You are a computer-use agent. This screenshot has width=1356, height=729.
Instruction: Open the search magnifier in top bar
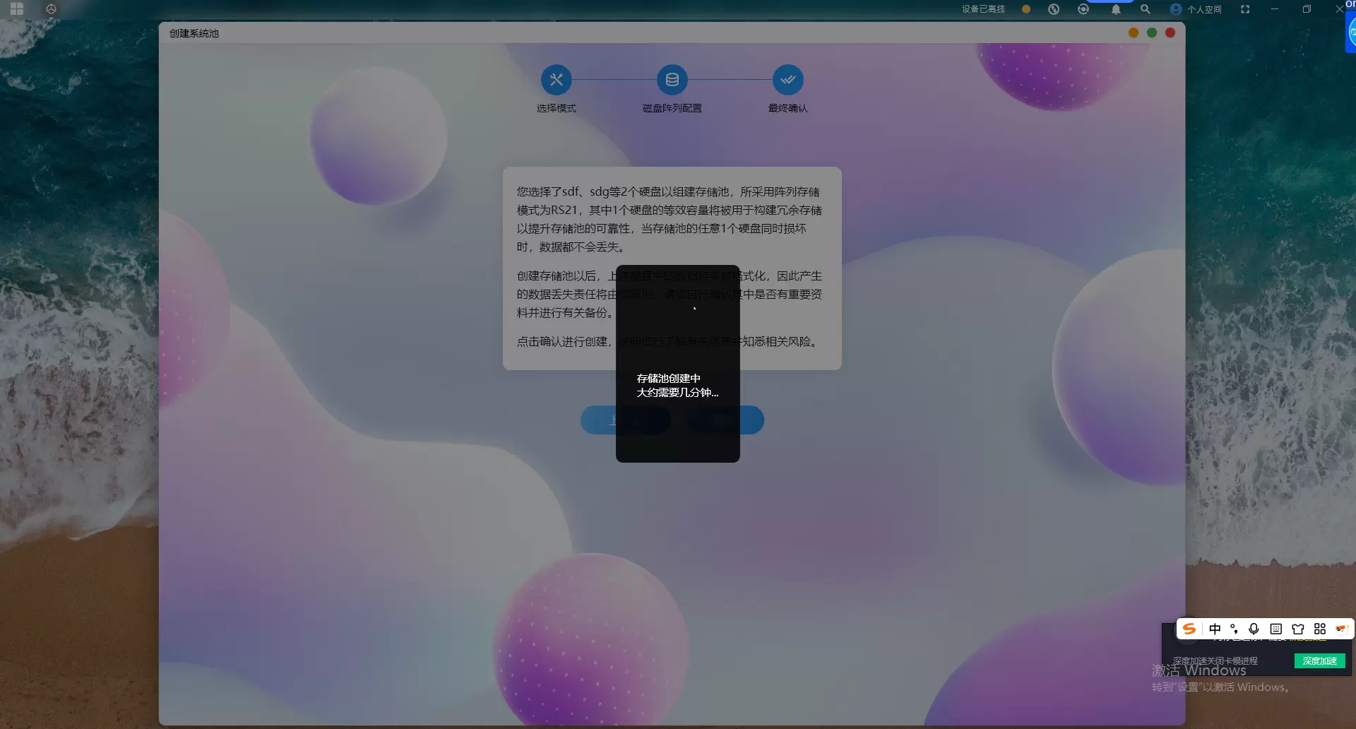click(x=1145, y=9)
